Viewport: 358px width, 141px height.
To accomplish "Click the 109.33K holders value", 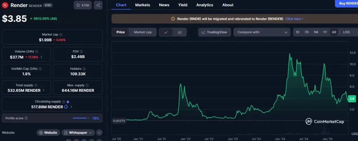I will click(78, 74).
